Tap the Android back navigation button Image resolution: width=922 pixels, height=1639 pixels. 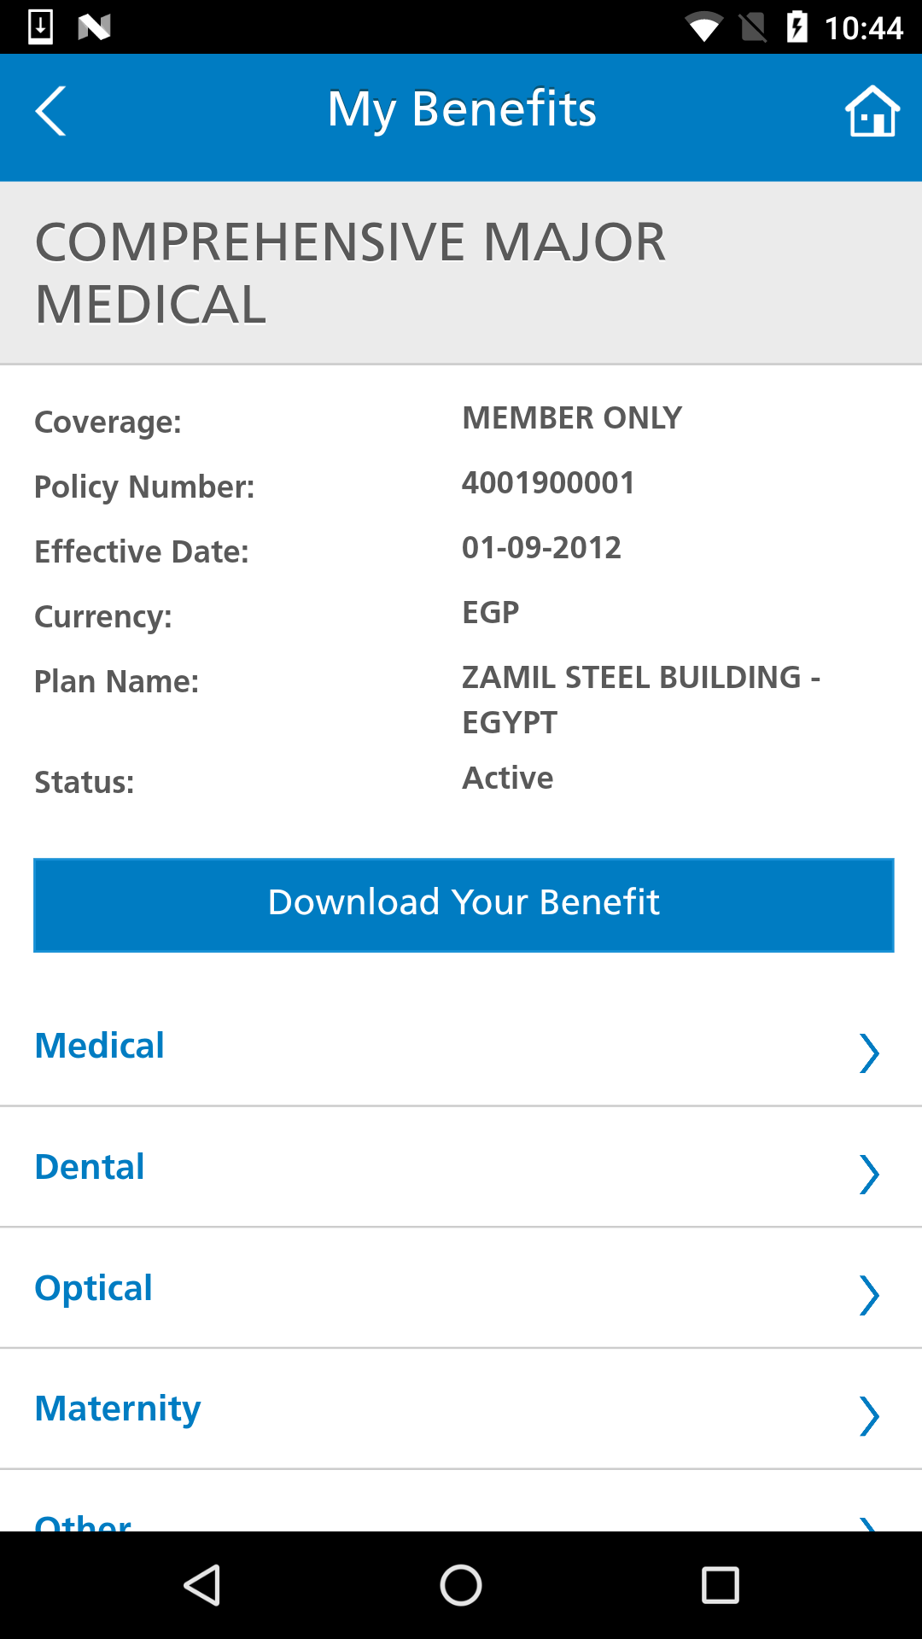(x=203, y=1585)
